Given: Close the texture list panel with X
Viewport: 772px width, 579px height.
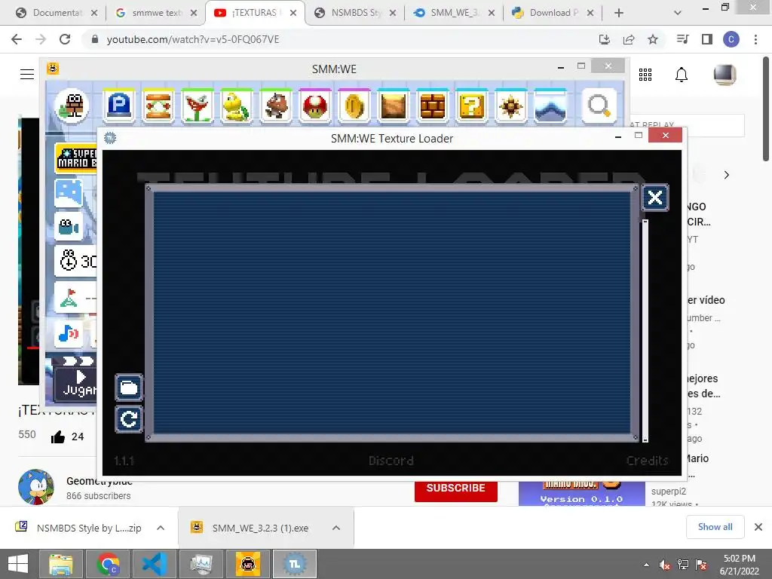Looking at the screenshot, I should [655, 198].
